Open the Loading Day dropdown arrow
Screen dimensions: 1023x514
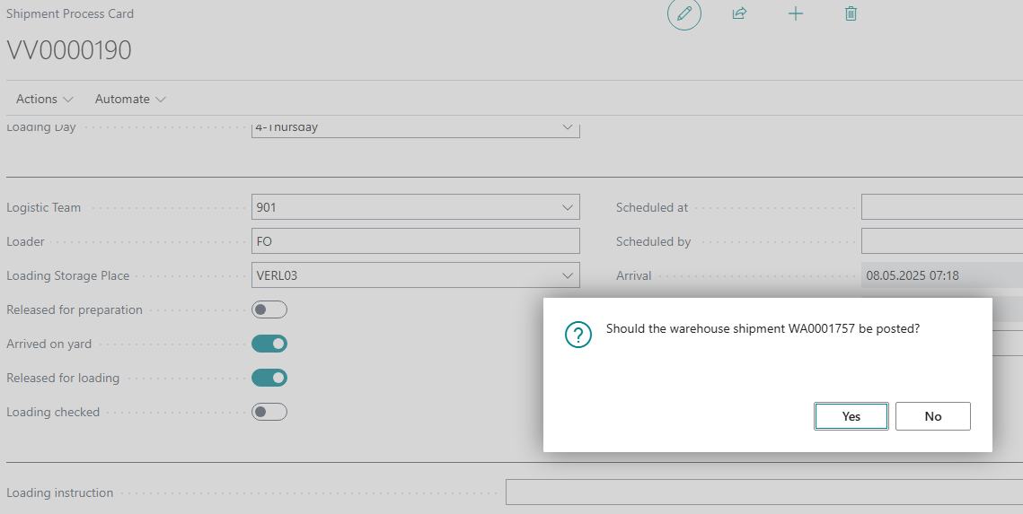(x=567, y=128)
